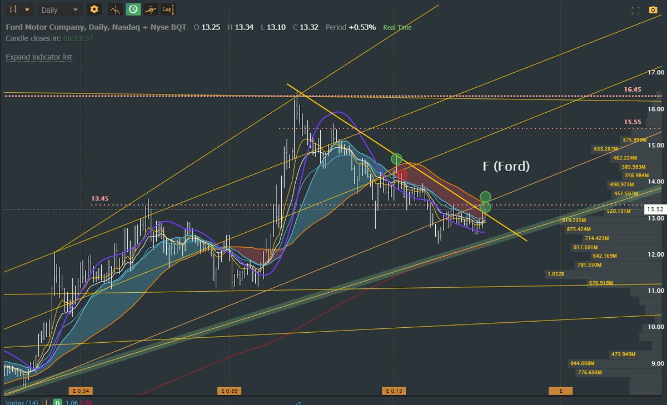Click the green D button beside Vortex
The width and height of the screenshot is (667, 405).
tap(57, 402)
